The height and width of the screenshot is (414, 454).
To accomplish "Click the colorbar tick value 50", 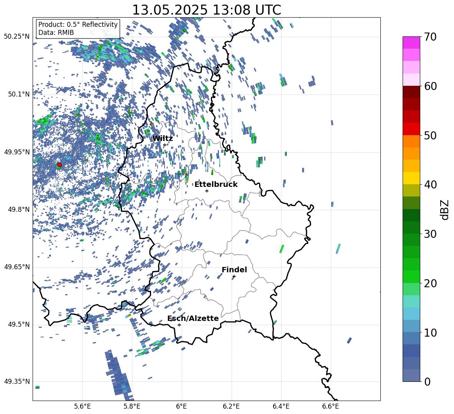I will (430, 136).
